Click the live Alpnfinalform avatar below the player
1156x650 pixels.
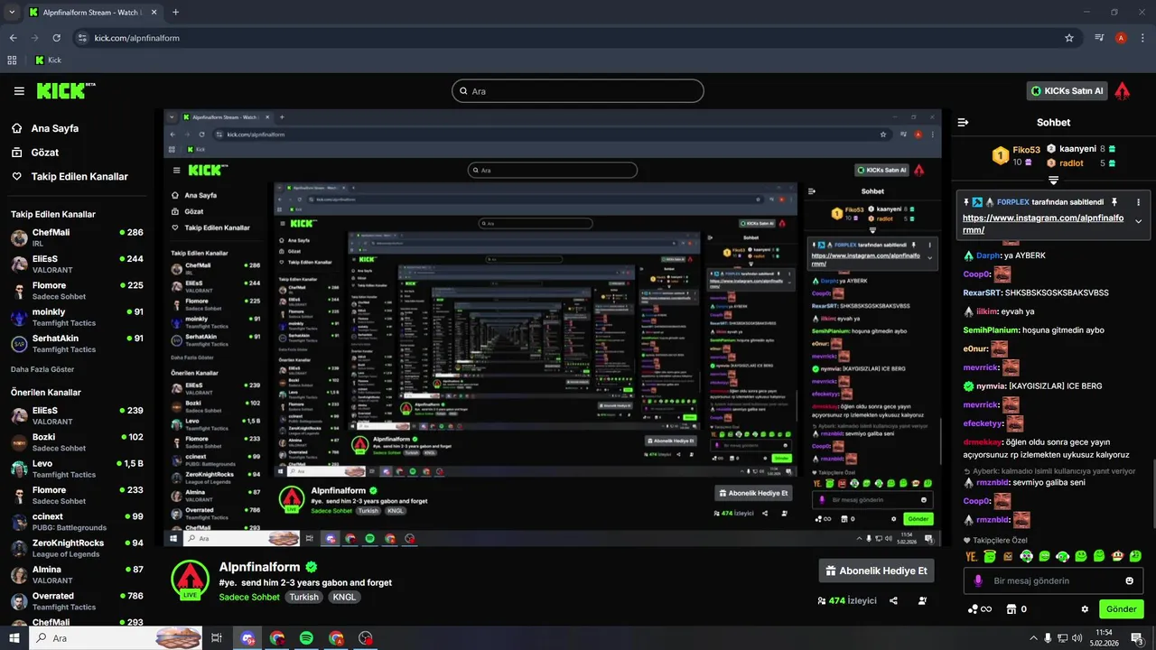[190, 580]
